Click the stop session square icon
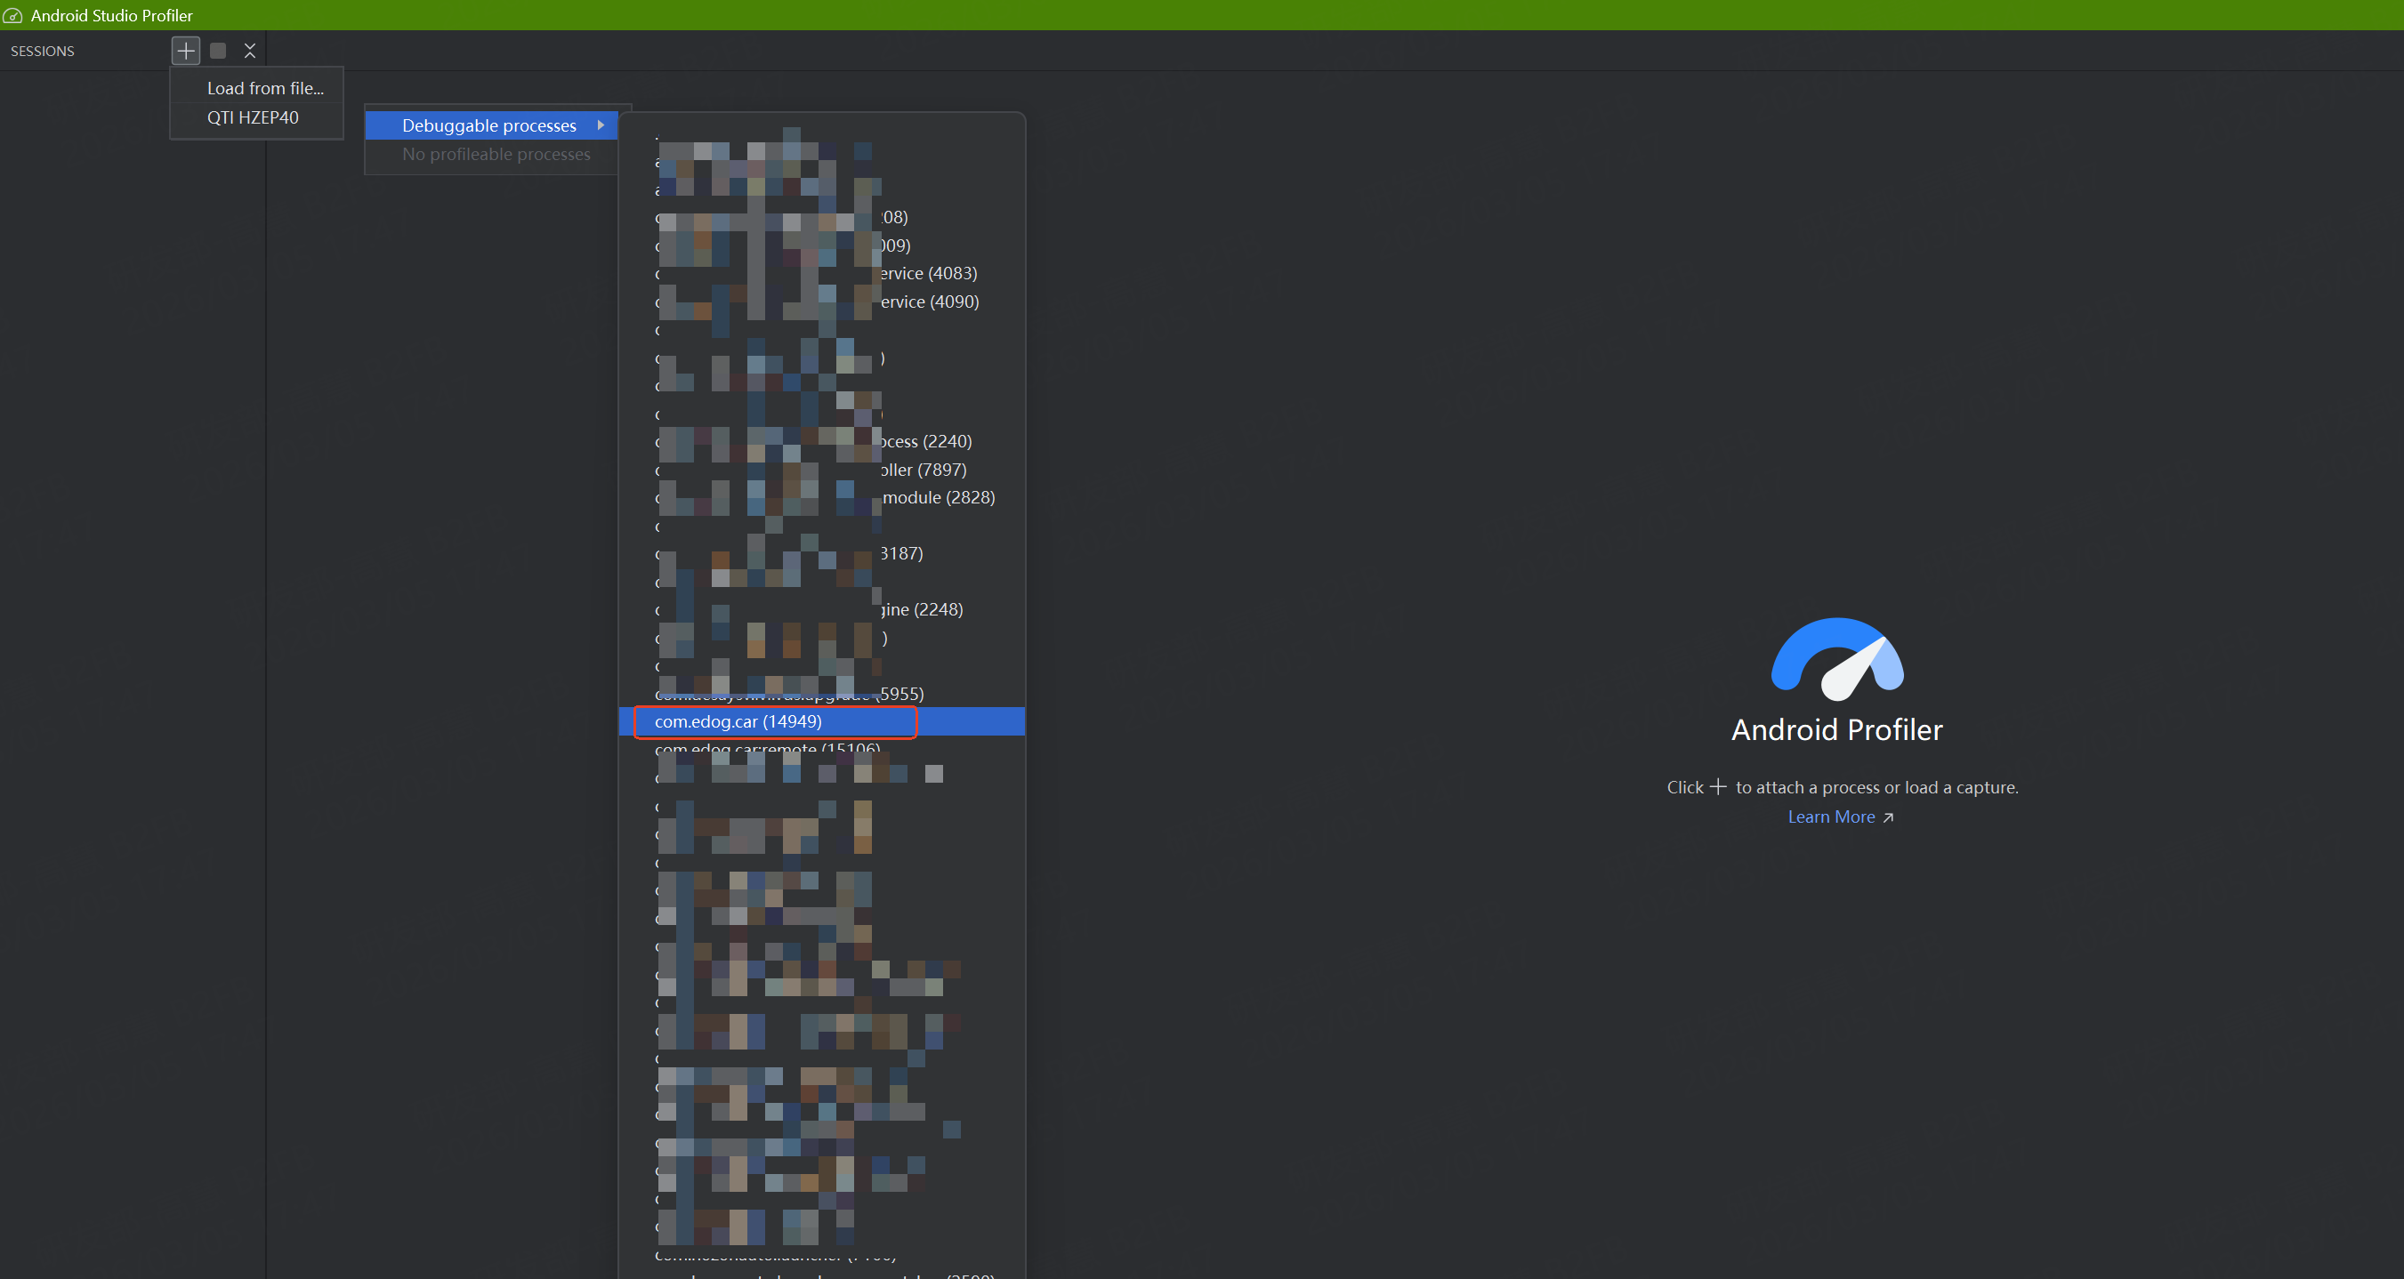The image size is (2404, 1279). point(218,51)
